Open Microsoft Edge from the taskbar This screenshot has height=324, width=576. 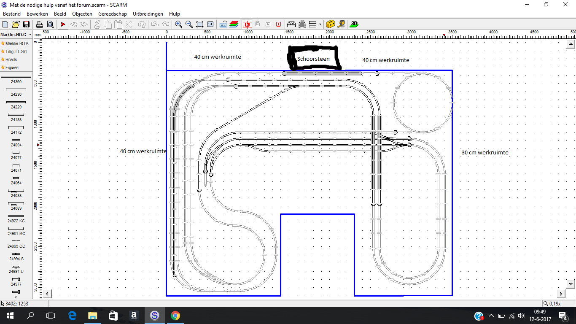72,316
